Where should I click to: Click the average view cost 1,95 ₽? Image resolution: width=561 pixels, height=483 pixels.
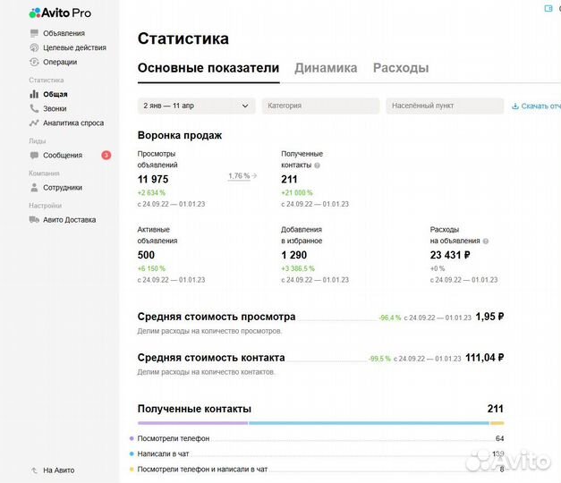point(489,317)
